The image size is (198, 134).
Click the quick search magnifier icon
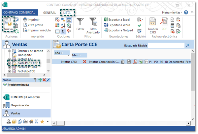187,45
